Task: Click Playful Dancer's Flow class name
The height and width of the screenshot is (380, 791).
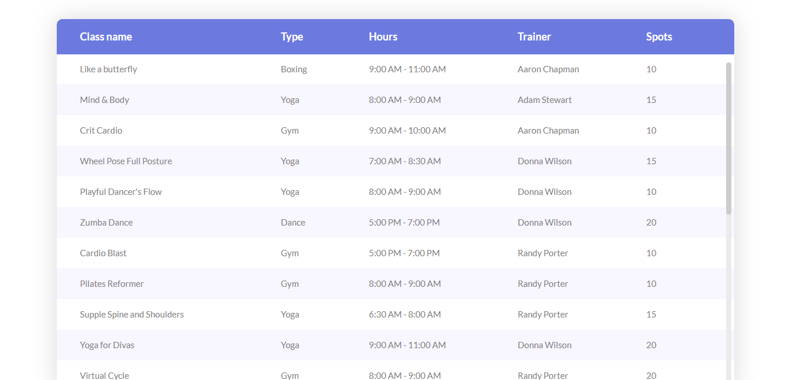Action: 120,192
